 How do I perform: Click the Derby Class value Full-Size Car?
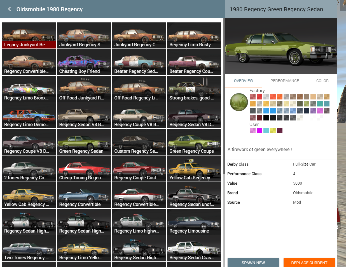pyautogui.click(x=304, y=164)
